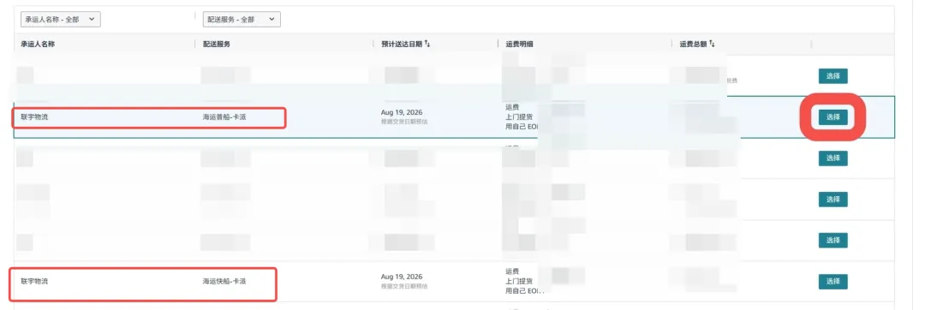Click sort arrows beside 预计送达日期 header
The height and width of the screenshot is (310, 925).
click(427, 45)
